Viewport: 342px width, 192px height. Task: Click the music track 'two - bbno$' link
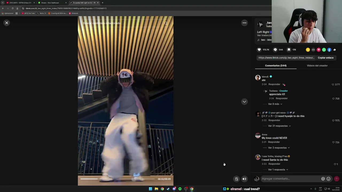[265, 40]
